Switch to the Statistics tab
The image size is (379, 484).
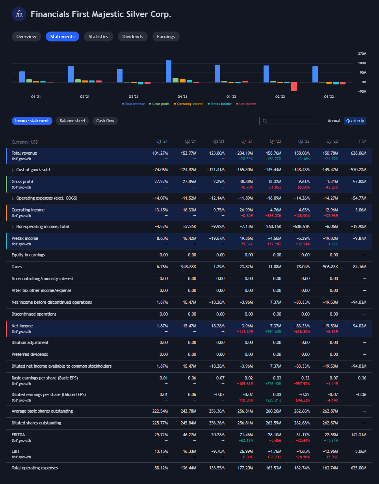click(x=98, y=36)
